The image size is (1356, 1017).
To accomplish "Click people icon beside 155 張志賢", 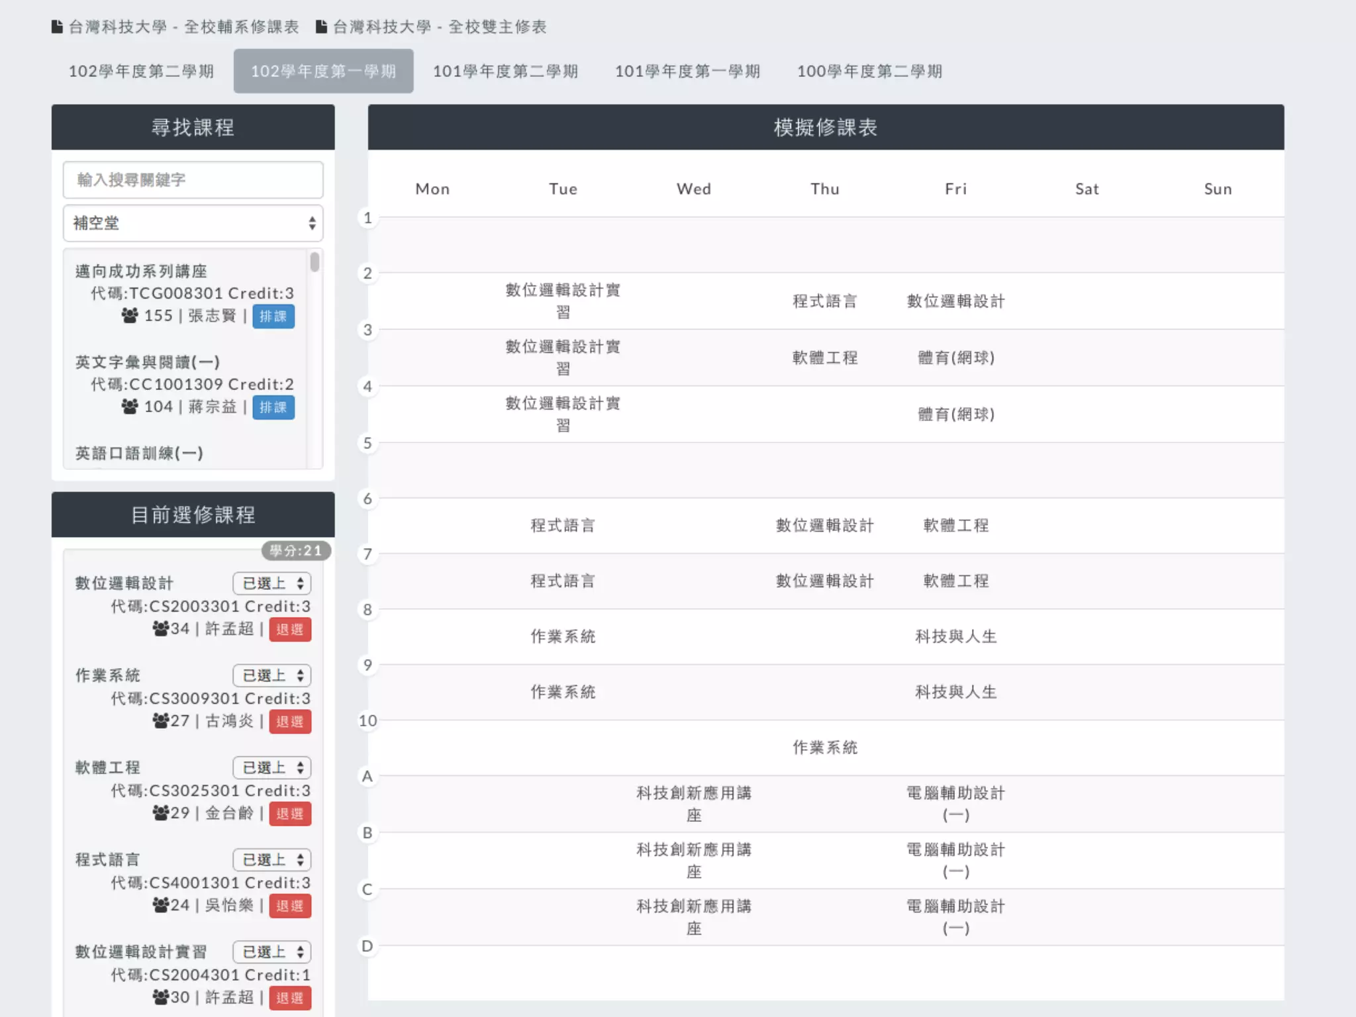I will pyautogui.click(x=130, y=315).
